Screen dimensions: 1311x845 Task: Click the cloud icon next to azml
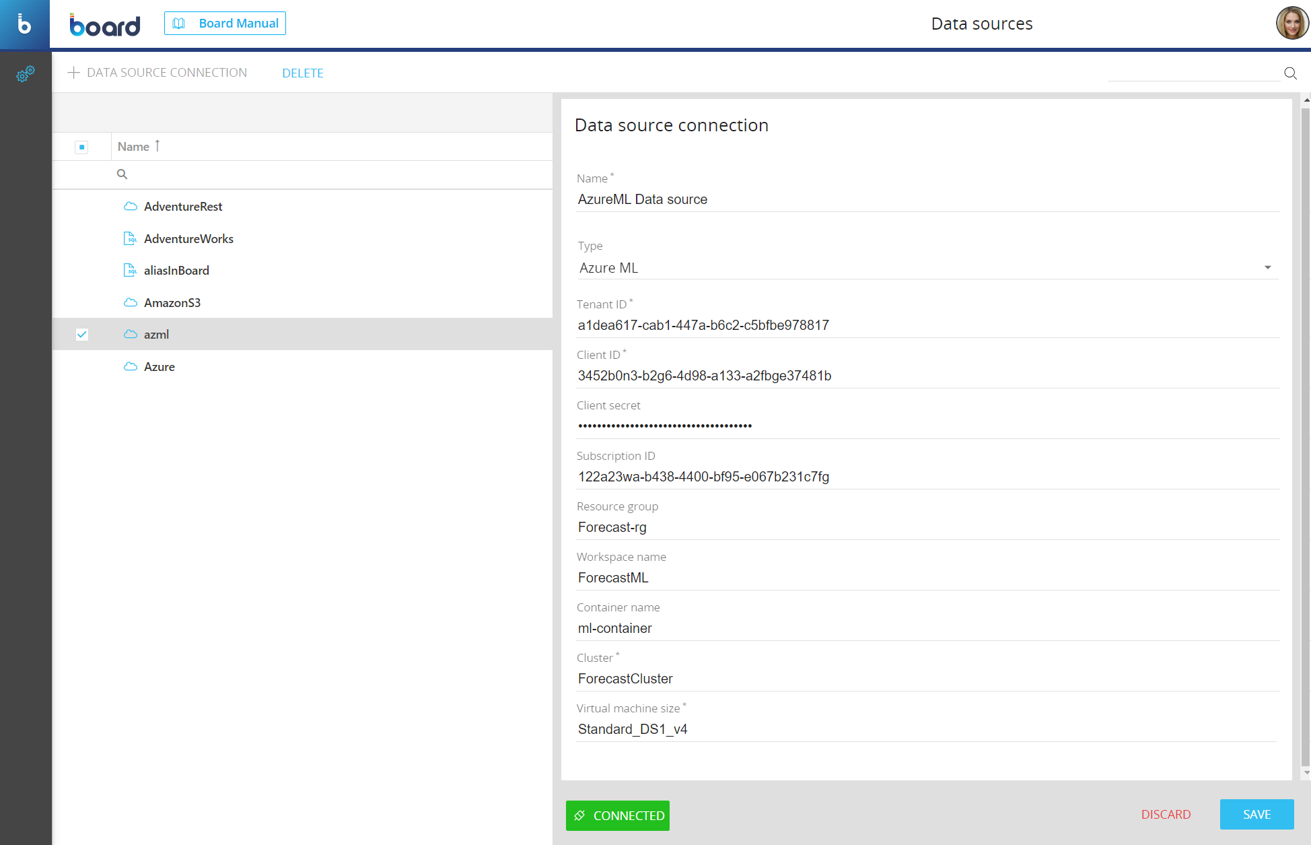(131, 334)
